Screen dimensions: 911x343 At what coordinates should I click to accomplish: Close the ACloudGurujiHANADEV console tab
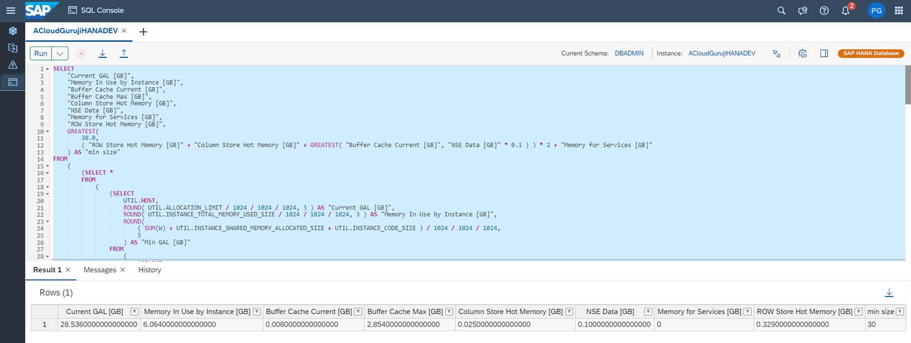tap(124, 31)
